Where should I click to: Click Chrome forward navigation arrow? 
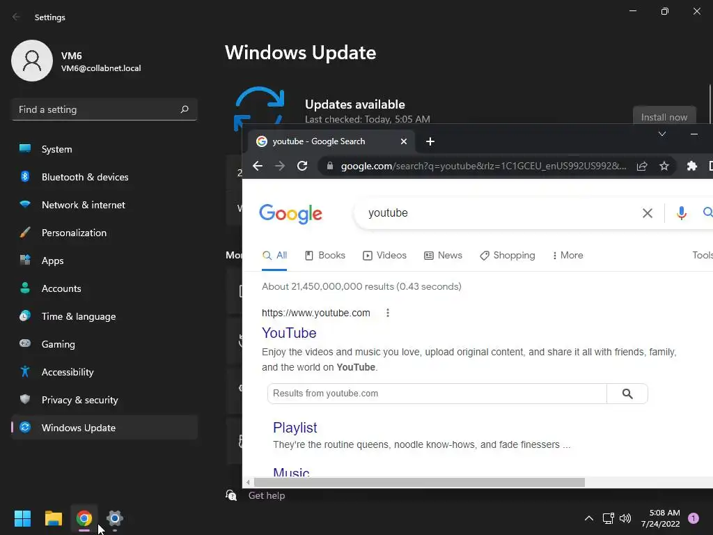pos(280,166)
